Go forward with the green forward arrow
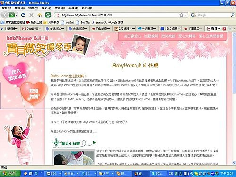 tap(12, 15)
